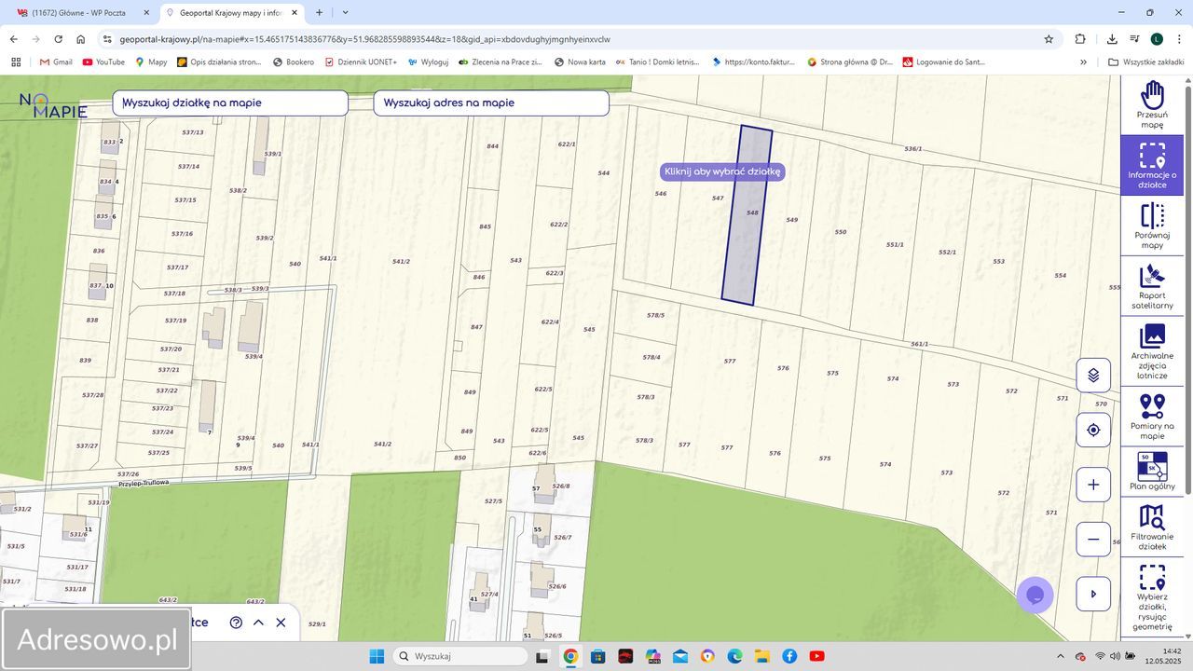Click the Wyszukaj adres na mapie field
The width and height of the screenshot is (1193, 671).
click(x=491, y=103)
